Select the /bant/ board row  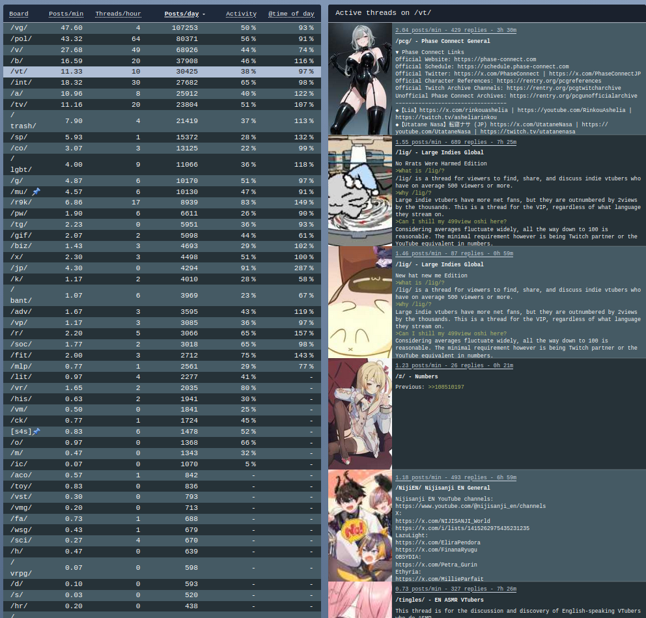162,296
